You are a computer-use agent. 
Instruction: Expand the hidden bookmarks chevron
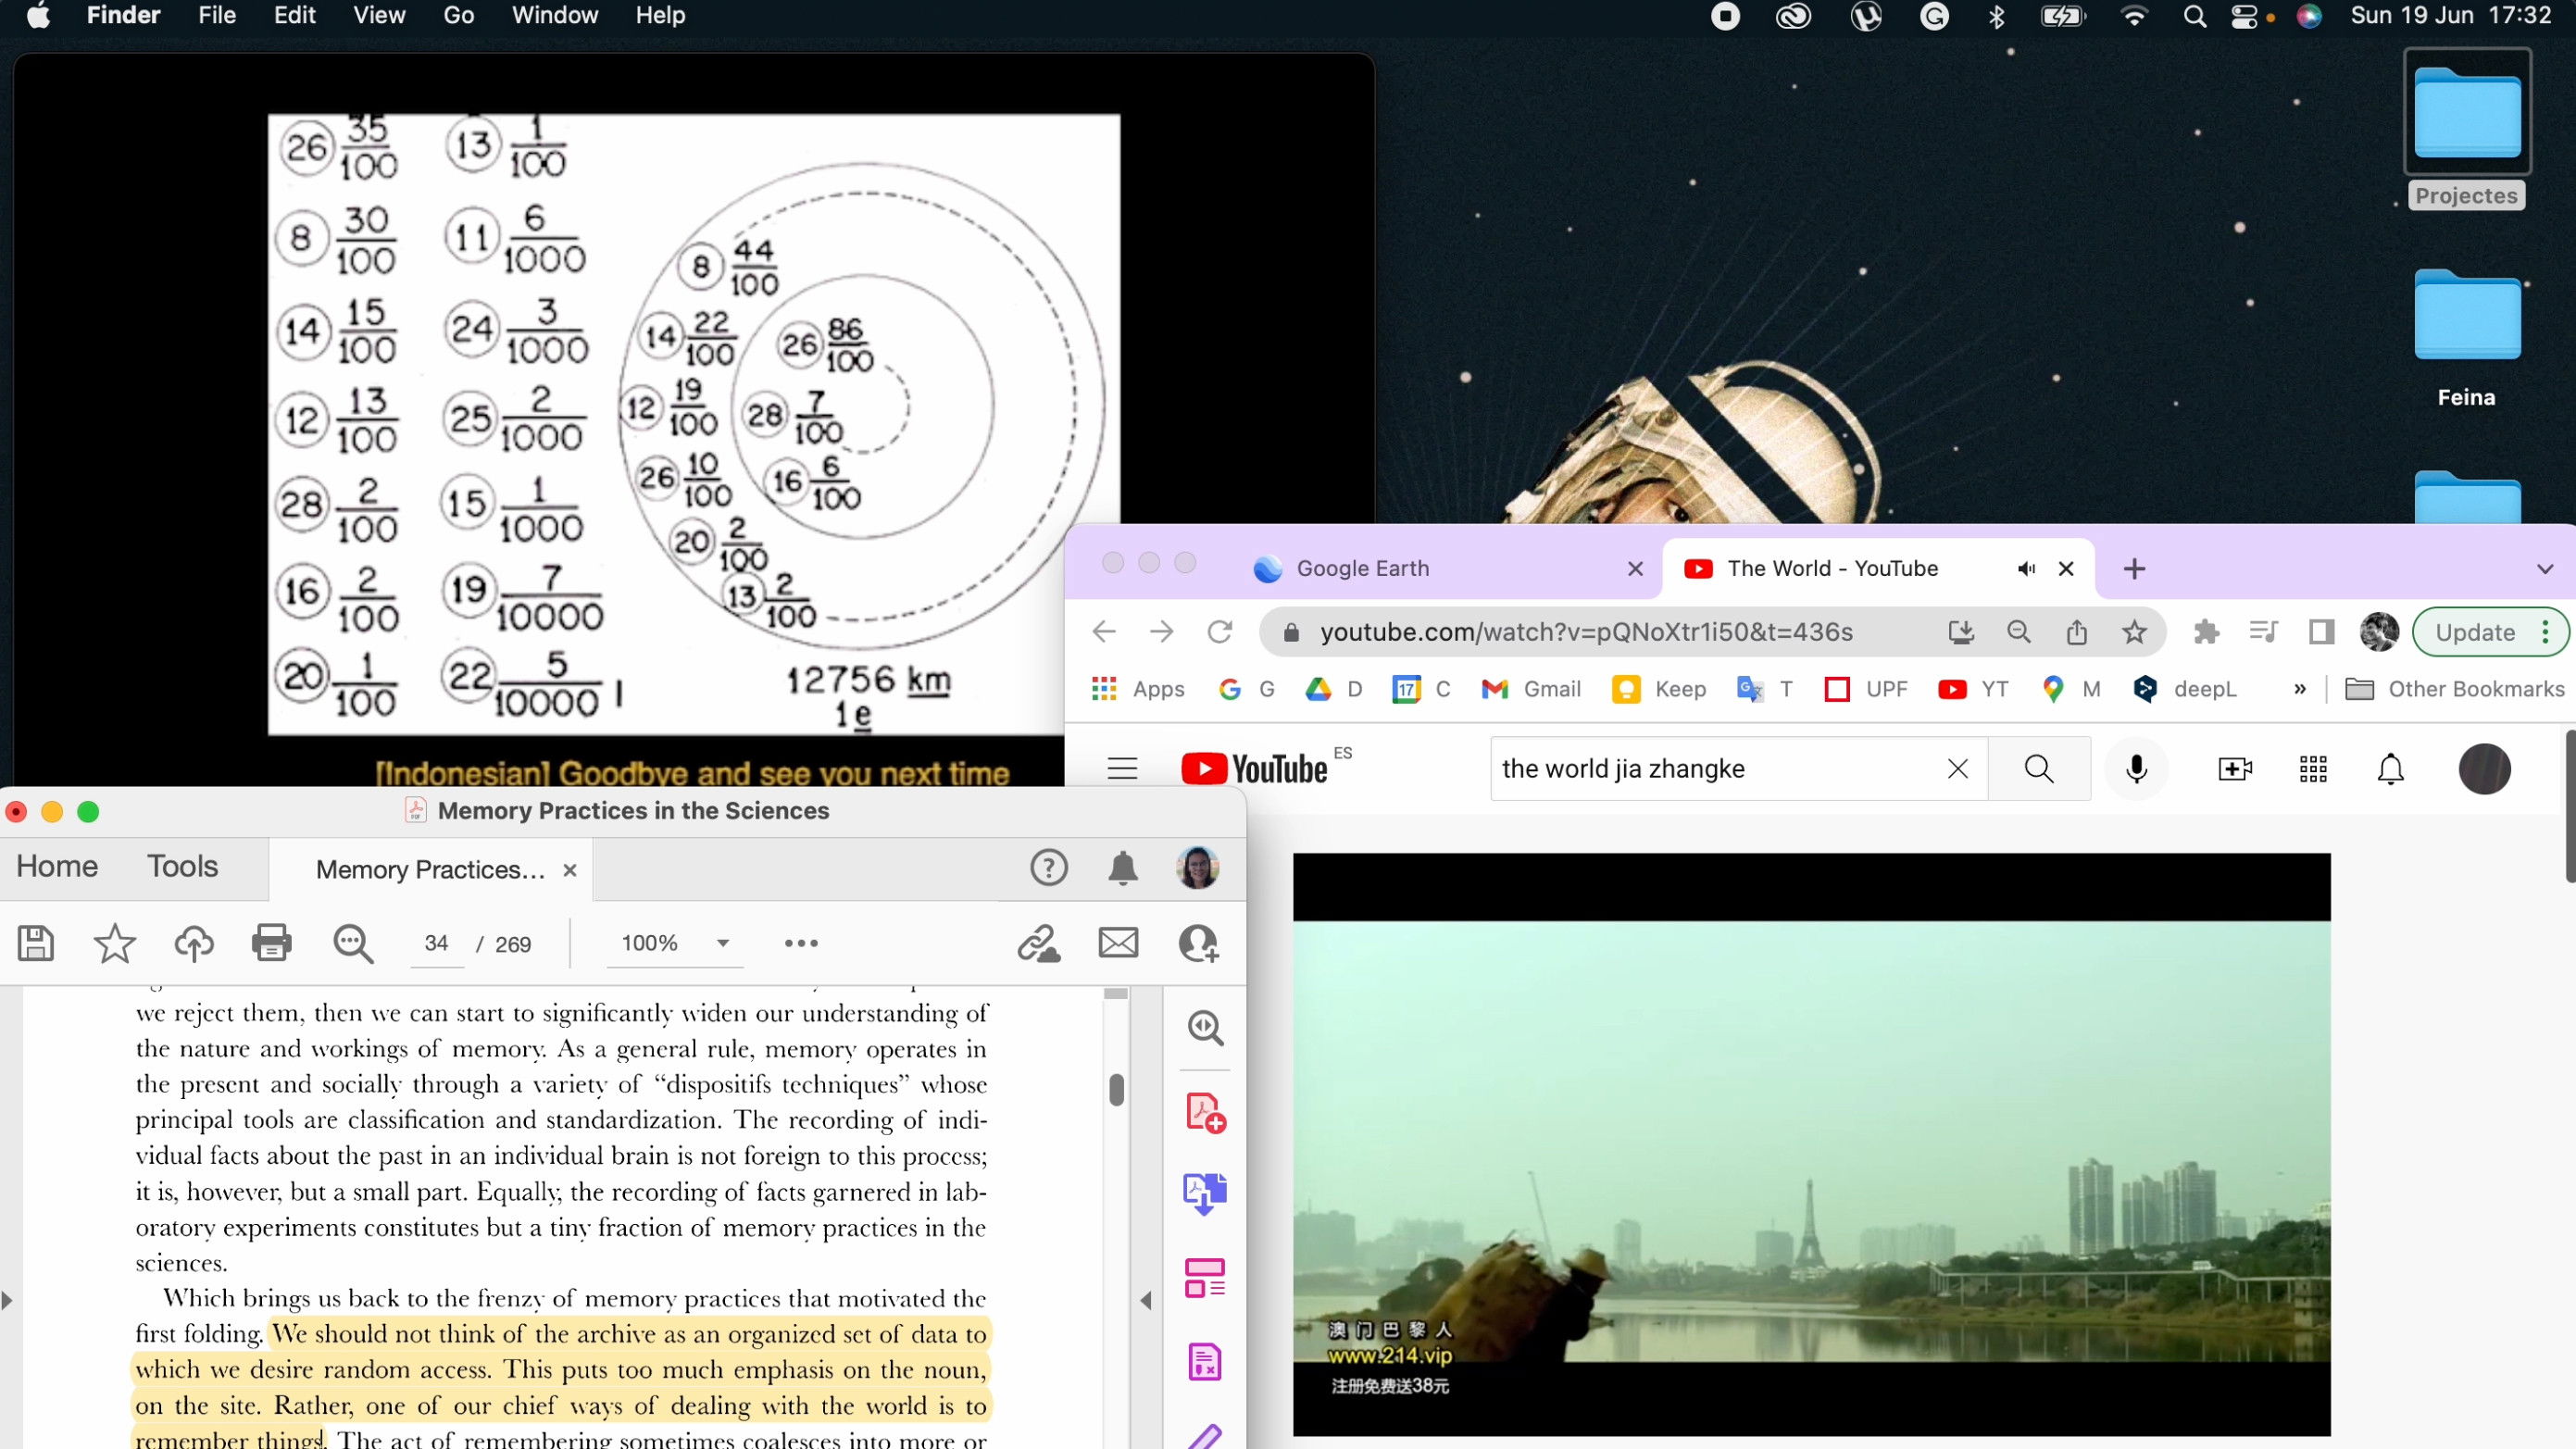tap(2300, 689)
